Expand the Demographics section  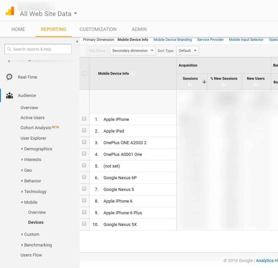point(37,149)
